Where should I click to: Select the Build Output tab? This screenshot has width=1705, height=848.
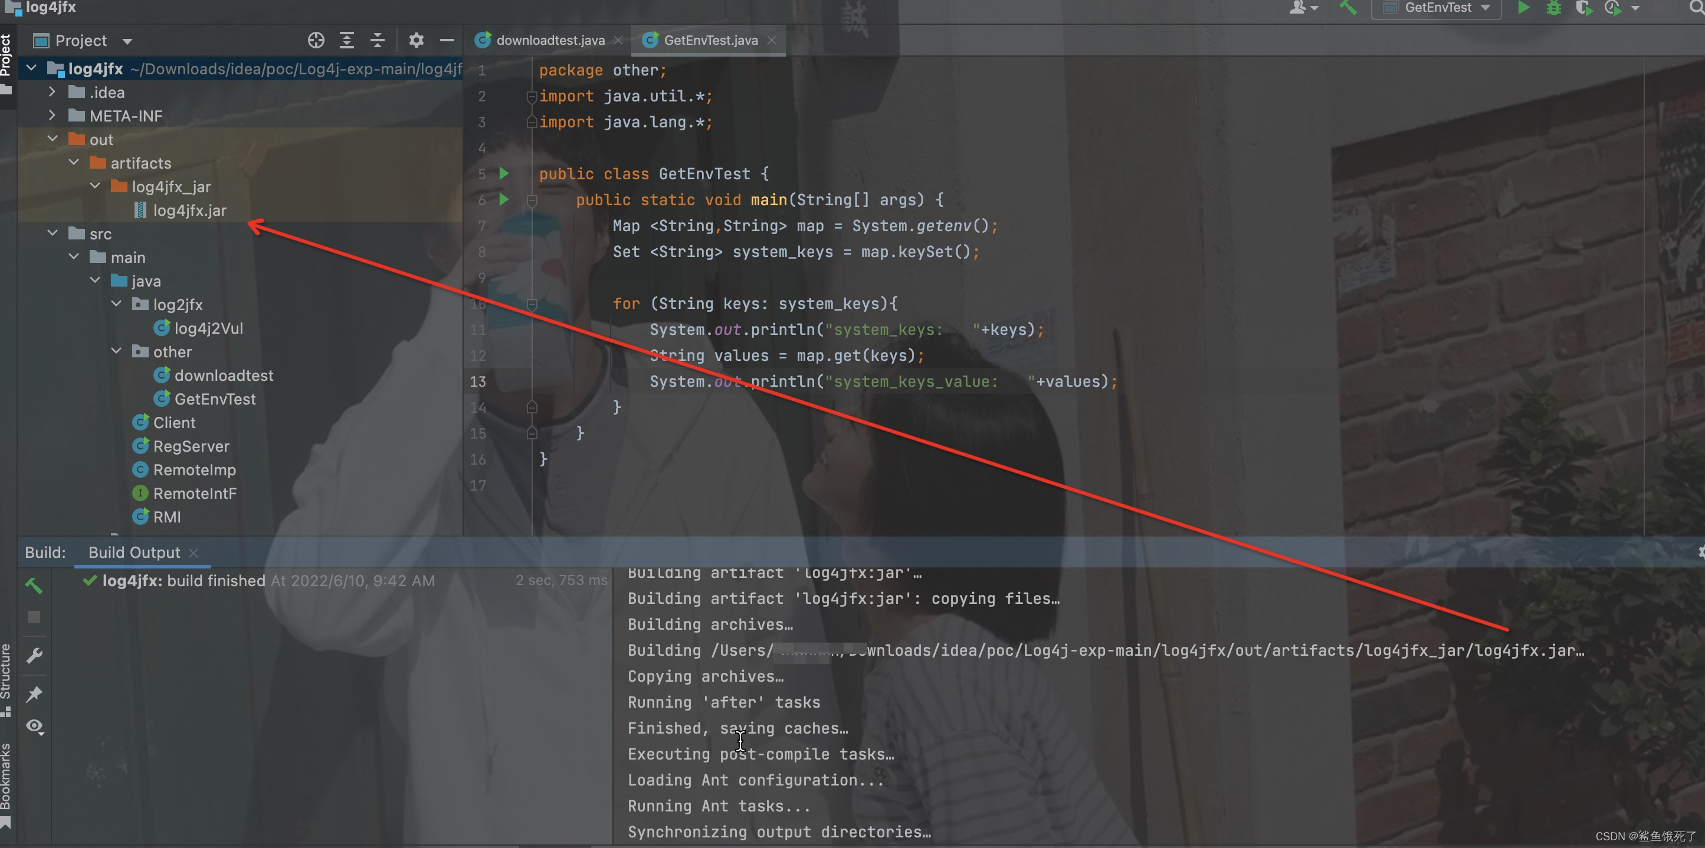135,553
